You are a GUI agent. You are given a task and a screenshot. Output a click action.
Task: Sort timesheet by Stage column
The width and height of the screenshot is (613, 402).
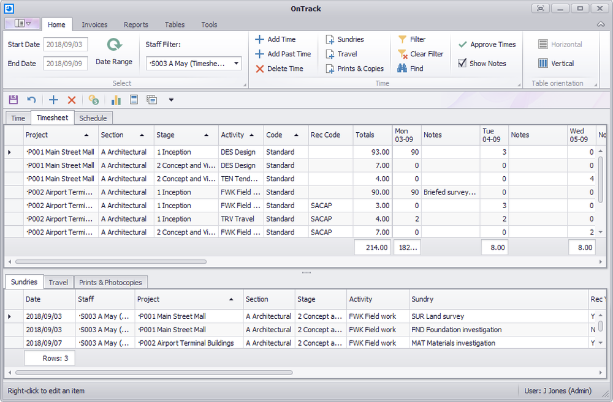click(186, 135)
